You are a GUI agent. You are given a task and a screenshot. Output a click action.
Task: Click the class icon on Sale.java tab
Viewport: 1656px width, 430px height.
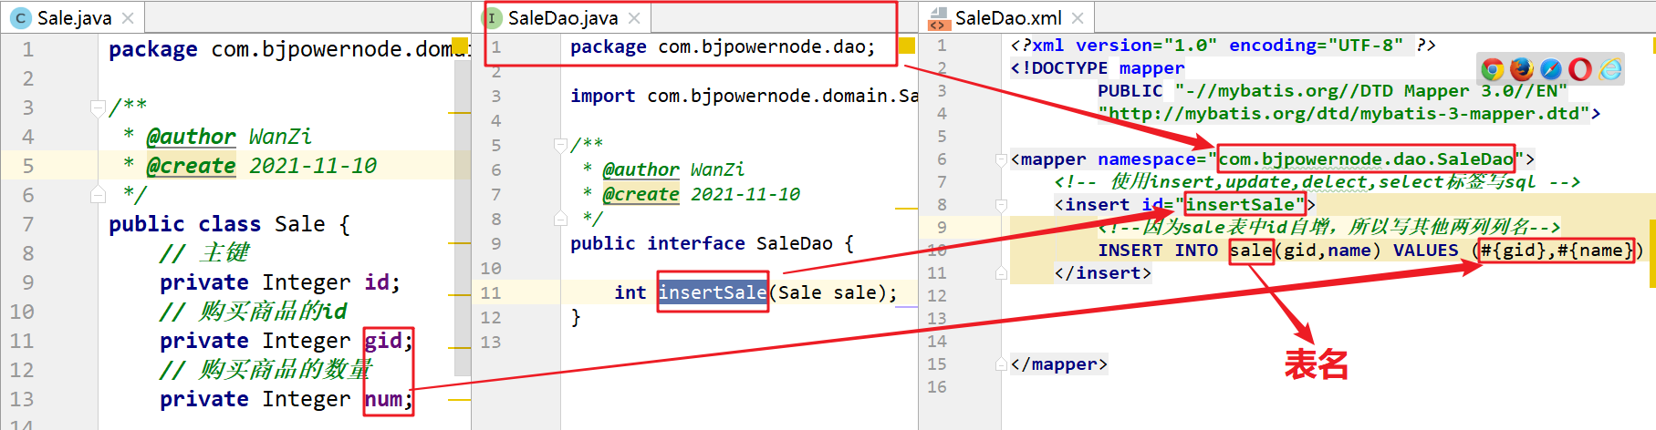coord(20,18)
